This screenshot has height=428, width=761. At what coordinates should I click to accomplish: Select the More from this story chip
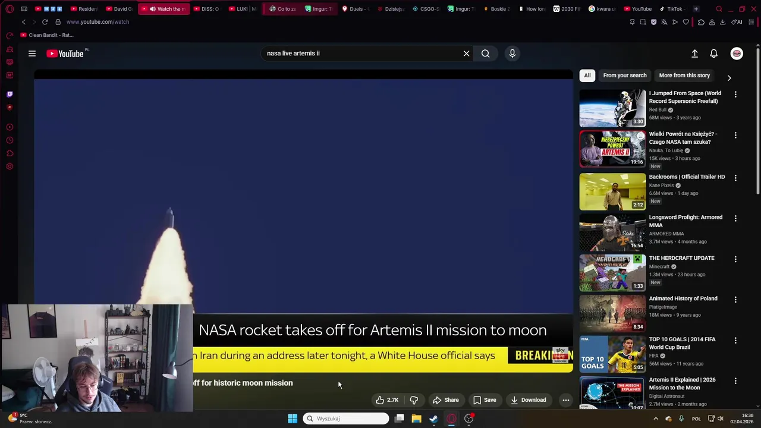pyautogui.click(x=684, y=75)
